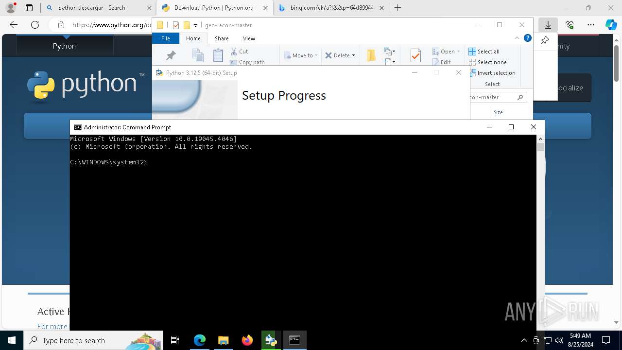Open Explorer Help question mark
This screenshot has width=622, height=350.
(528, 38)
